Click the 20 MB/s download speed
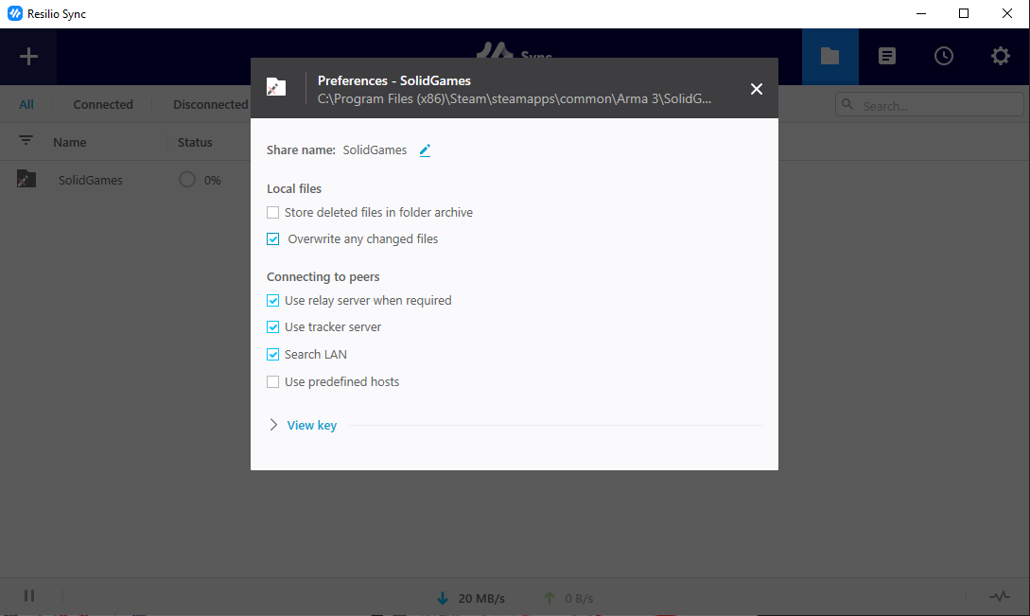 pos(481,598)
